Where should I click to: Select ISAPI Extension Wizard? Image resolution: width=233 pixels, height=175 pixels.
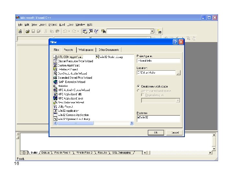tap(69, 82)
